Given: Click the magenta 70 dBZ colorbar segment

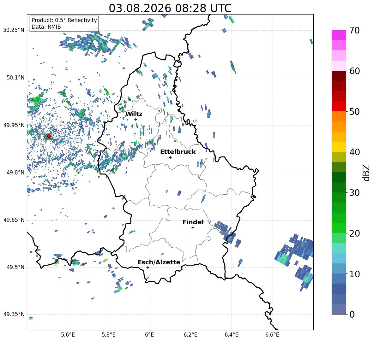Looking at the screenshot, I should [339, 35].
